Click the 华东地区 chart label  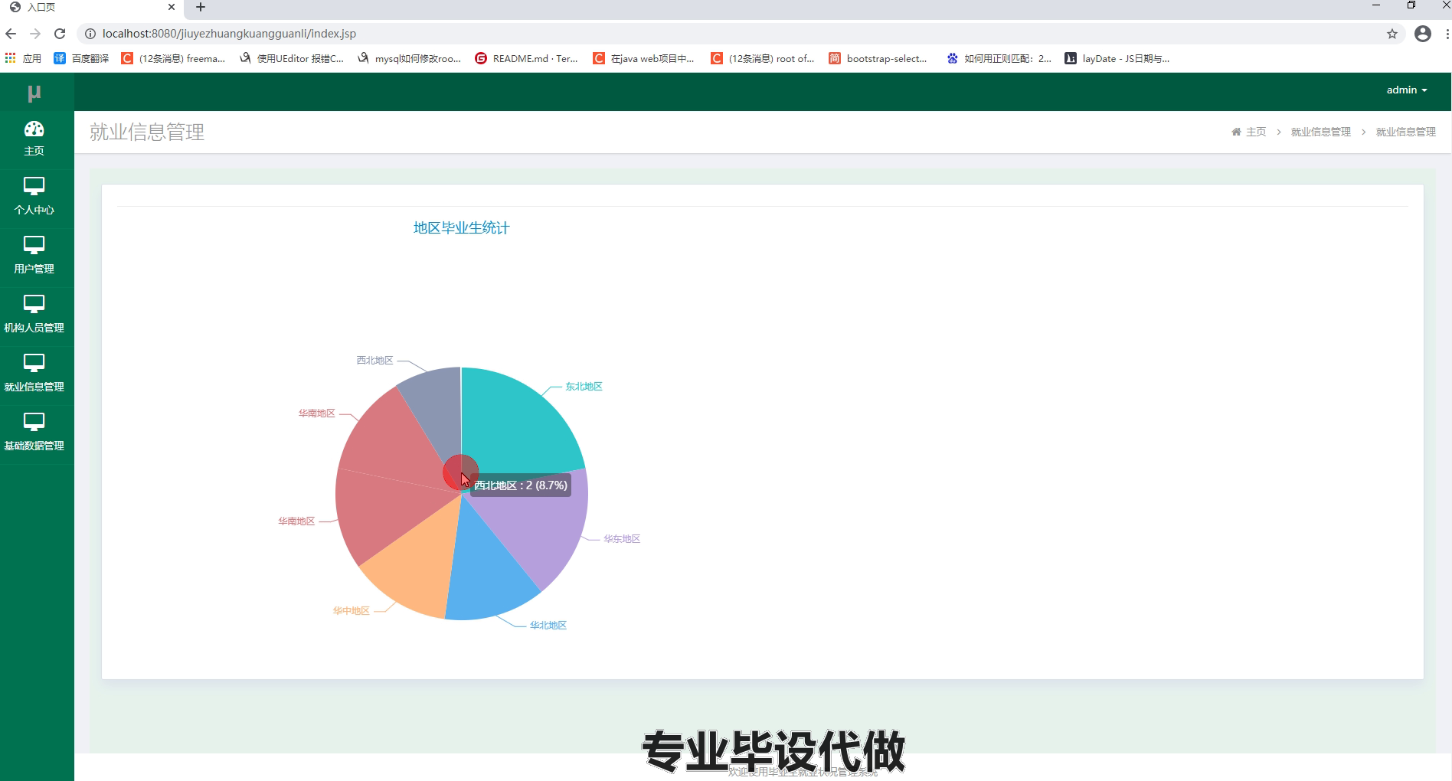pos(621,539)
